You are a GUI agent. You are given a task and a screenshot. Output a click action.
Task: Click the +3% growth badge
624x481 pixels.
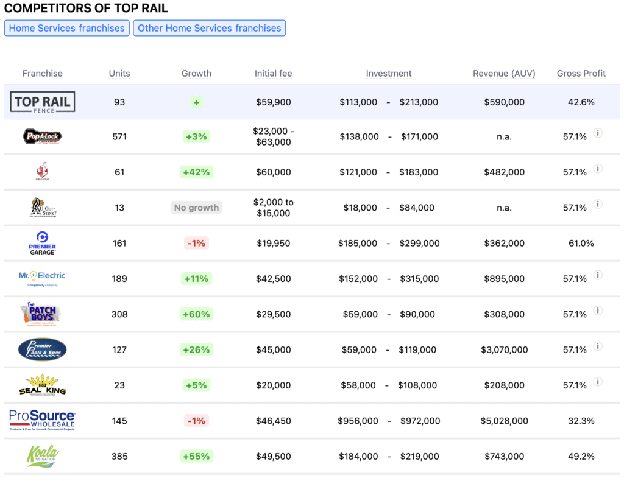tap(196, 137)
